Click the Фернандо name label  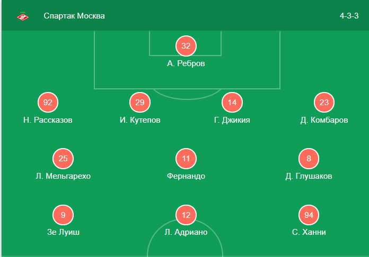186,176
